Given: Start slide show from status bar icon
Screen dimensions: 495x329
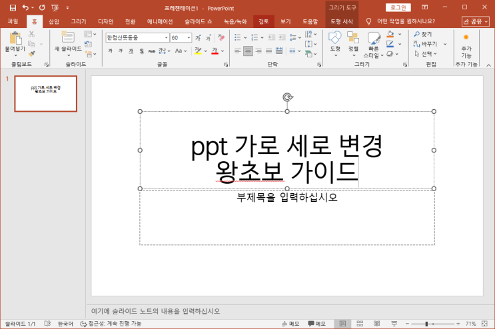Looking at the screenshot, I should click(x=393, y=323).
